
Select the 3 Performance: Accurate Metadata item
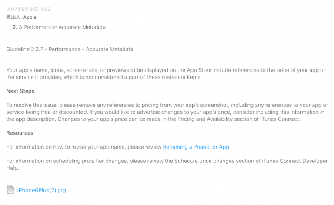click(62, 27)
